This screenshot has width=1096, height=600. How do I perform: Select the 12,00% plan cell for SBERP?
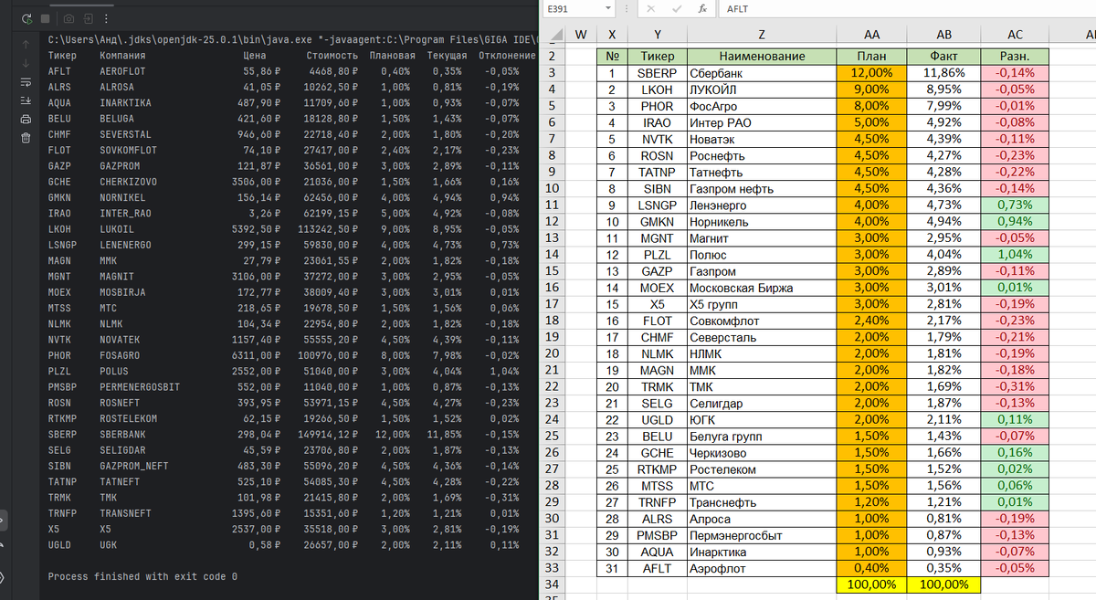872,73
